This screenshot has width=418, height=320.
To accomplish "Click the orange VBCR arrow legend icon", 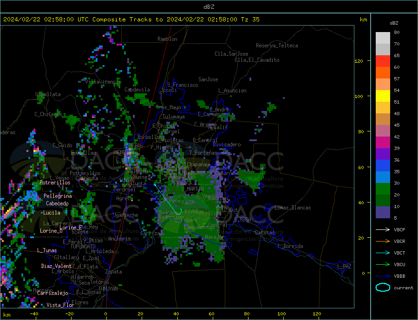I will pos(383,242).
